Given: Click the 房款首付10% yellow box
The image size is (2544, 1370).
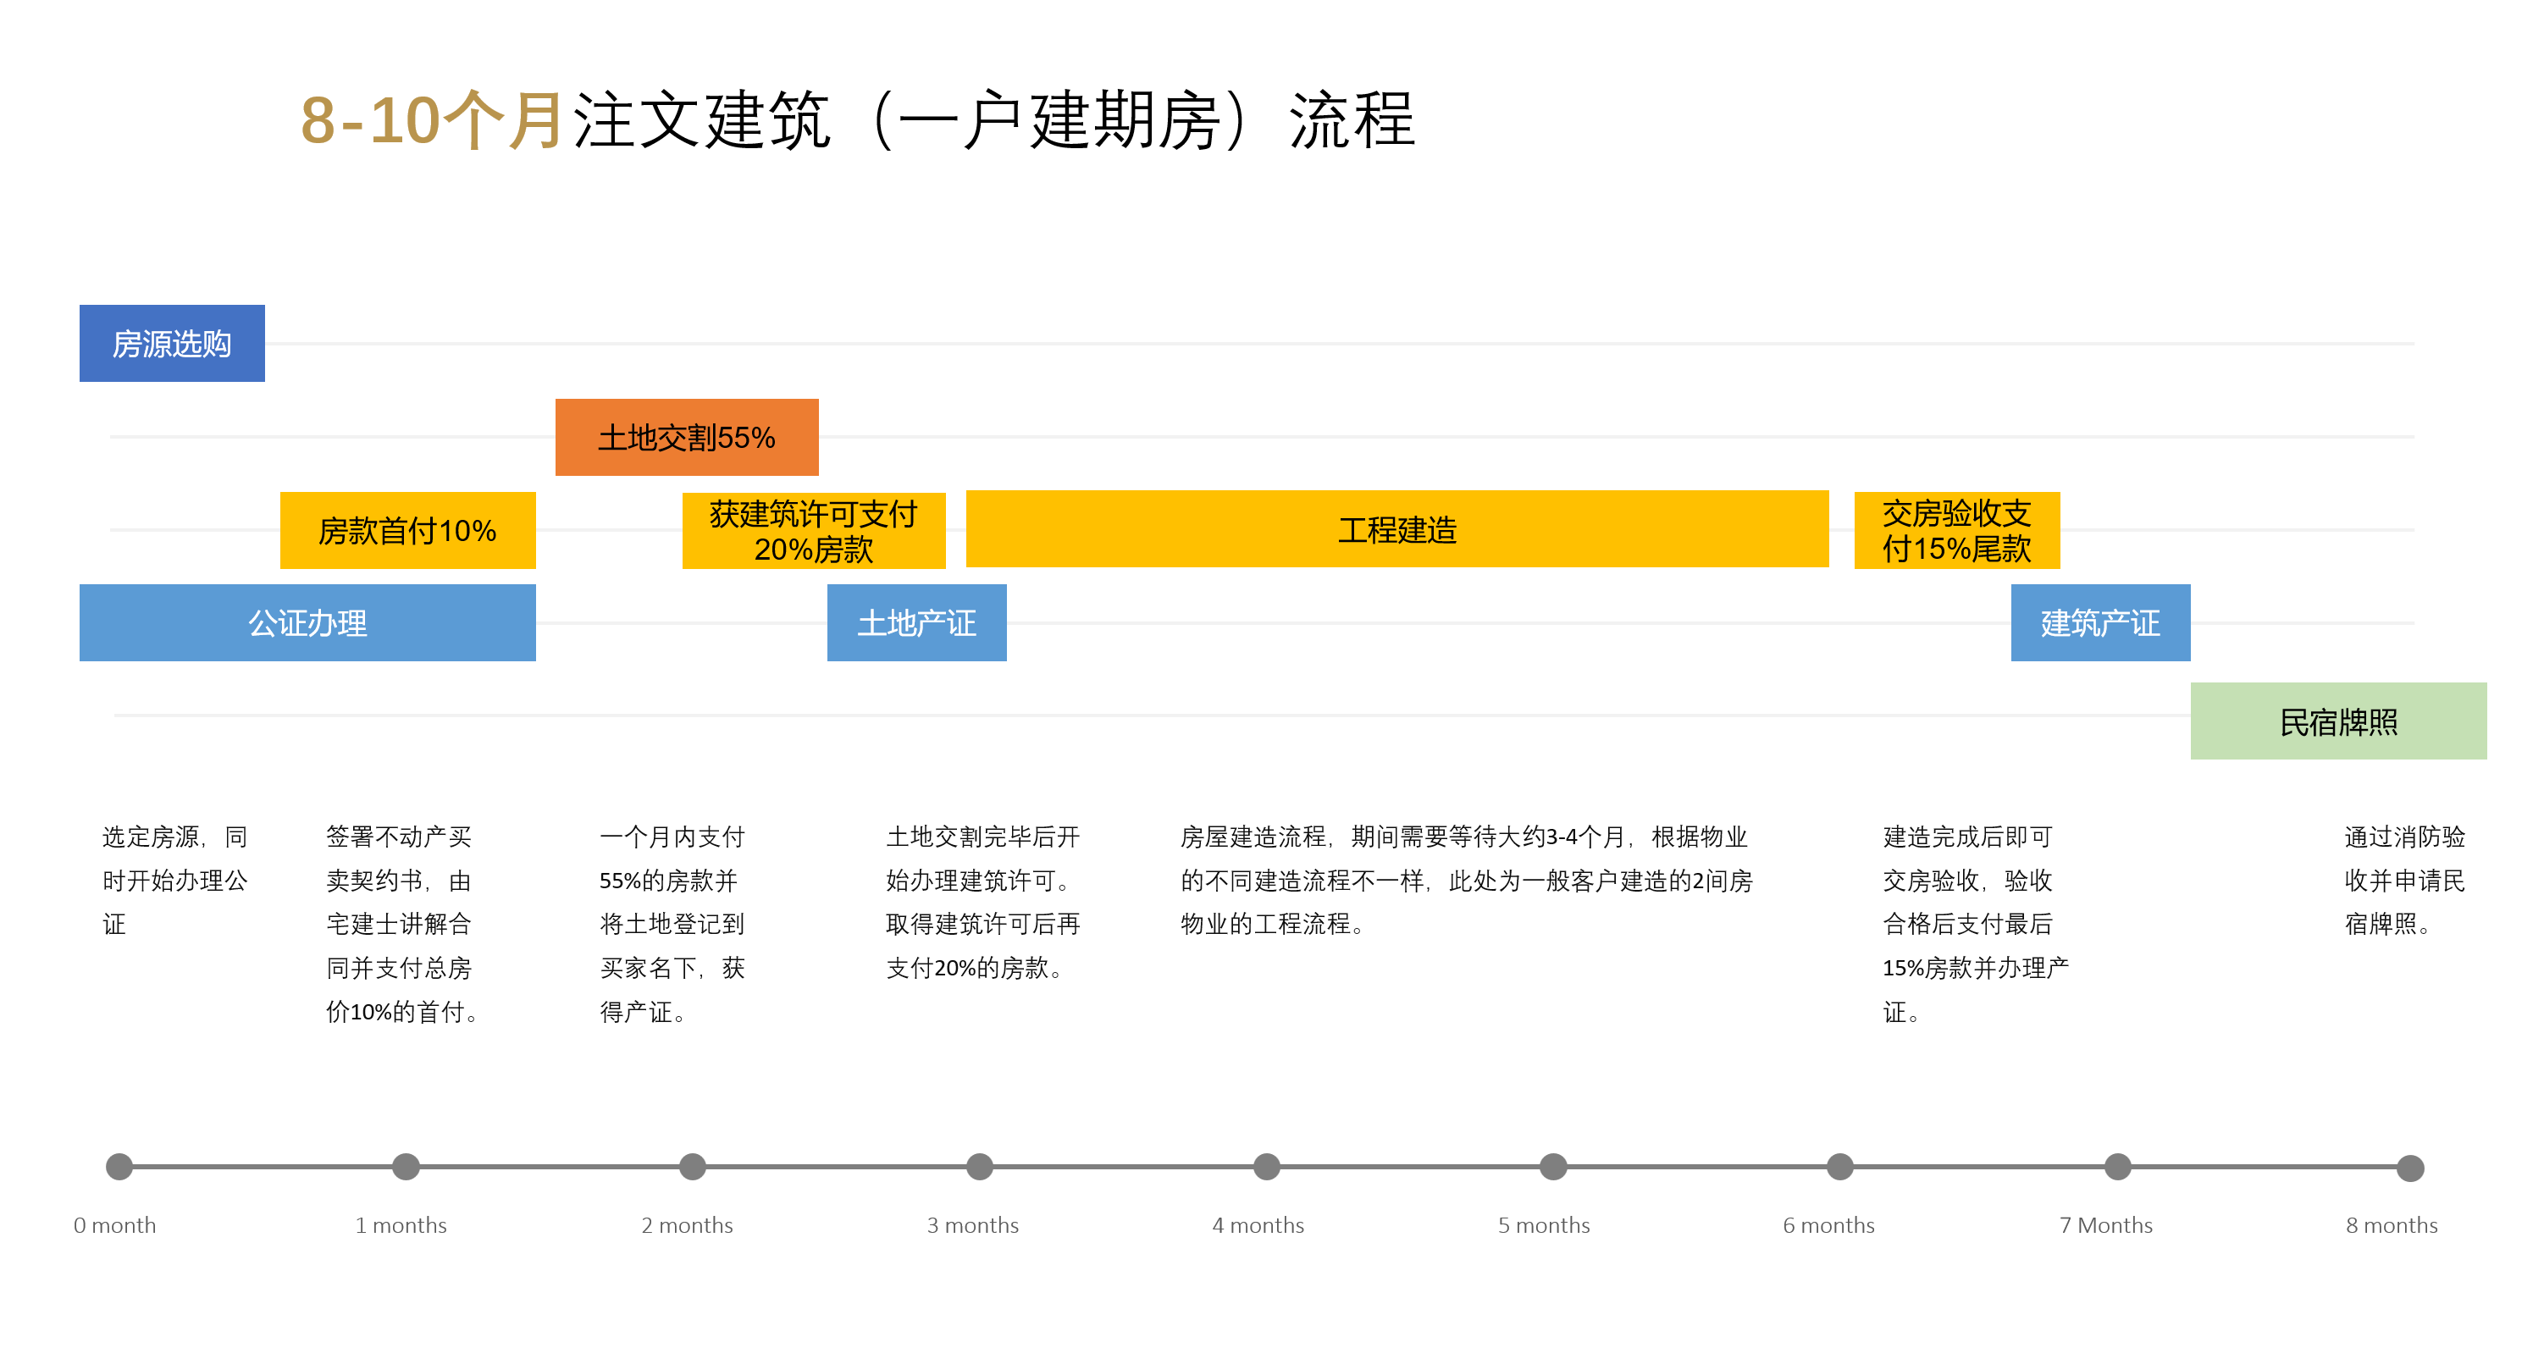Looking at the screenshot, I should 408,530.
